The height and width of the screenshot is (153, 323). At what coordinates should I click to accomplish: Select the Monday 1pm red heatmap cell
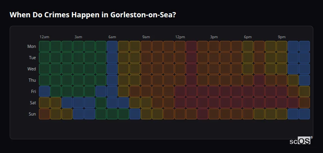[x=191, y=46]
